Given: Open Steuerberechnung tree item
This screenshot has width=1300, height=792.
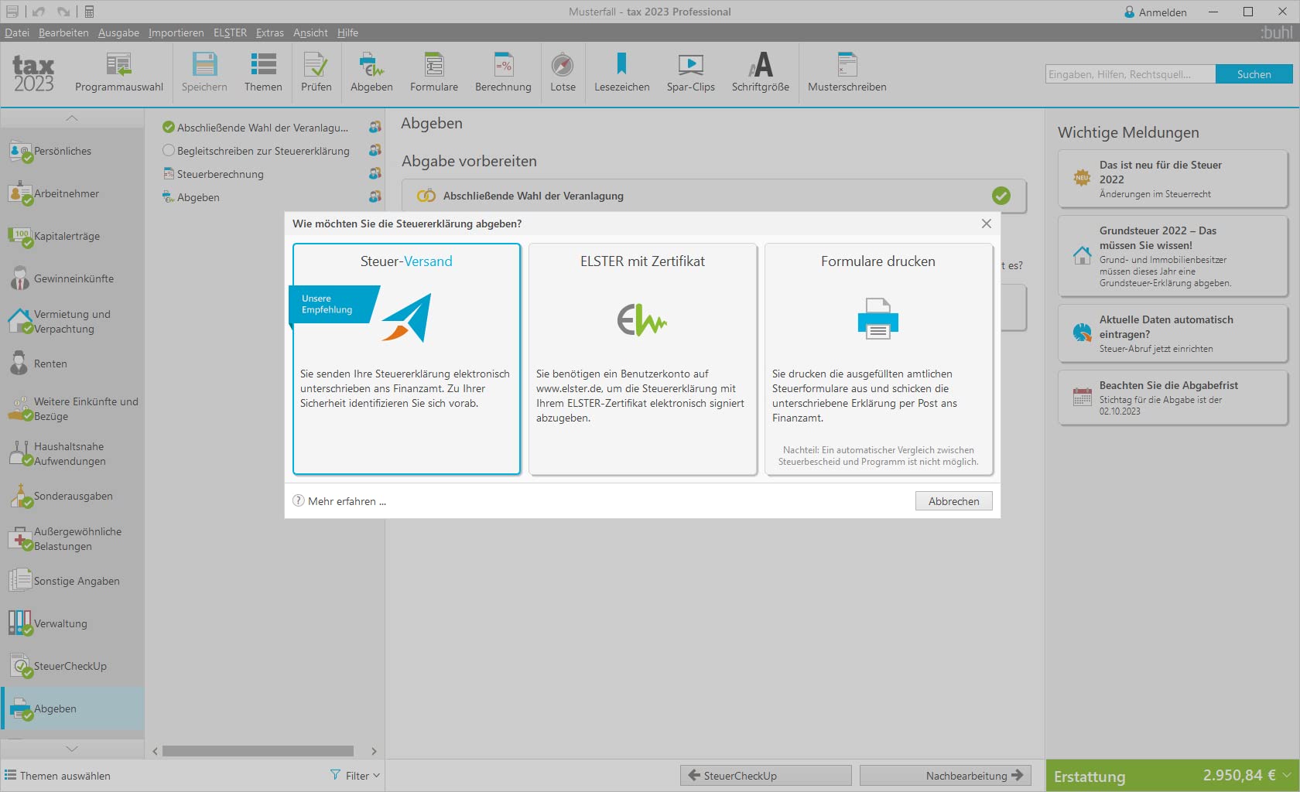Looking at the screenshot, I should 221,174.
